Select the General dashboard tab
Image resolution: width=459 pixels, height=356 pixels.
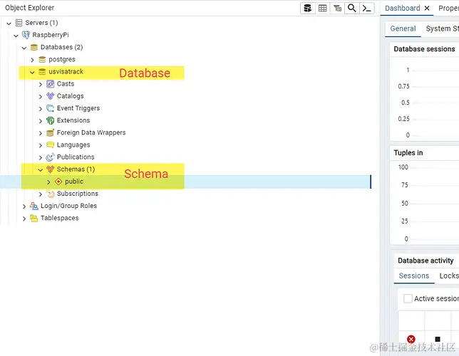click(x=403, y=28)
